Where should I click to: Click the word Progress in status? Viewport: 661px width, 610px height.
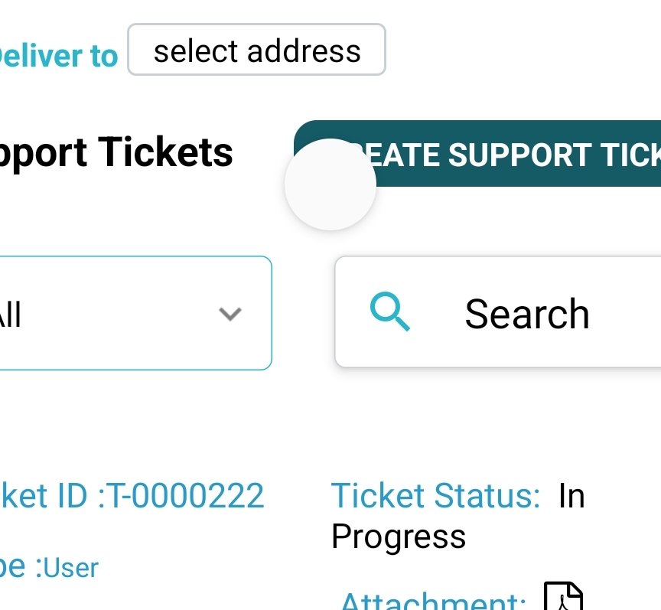(x=399, y=537)
